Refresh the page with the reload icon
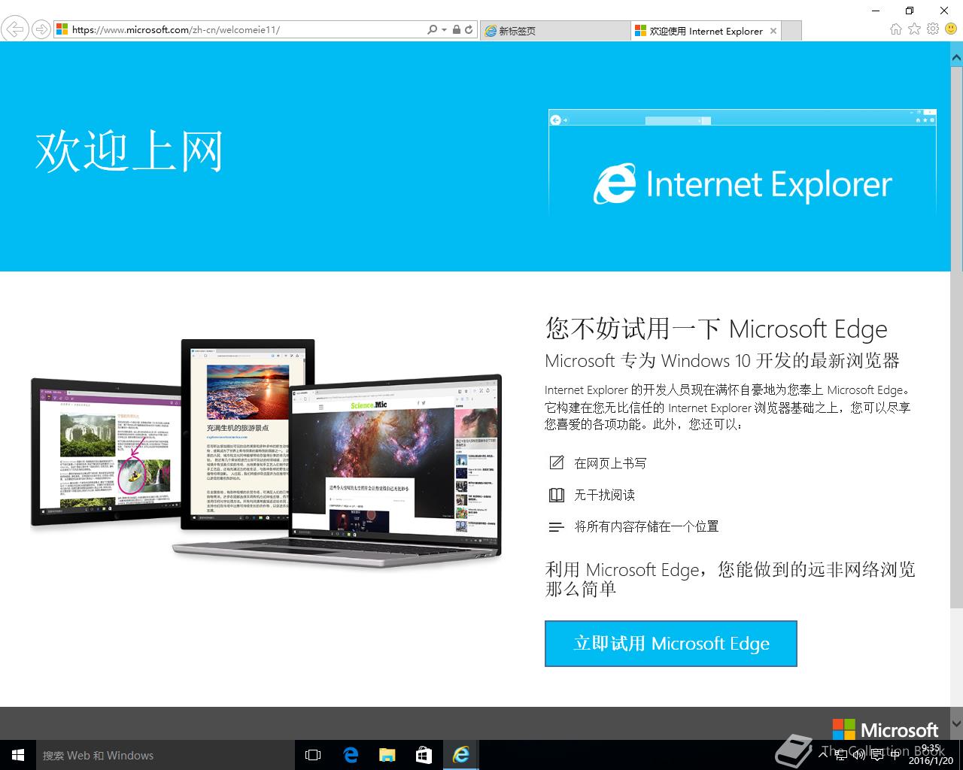The width and height of the screenshot is (963, 770). click(x=469, y=30)
